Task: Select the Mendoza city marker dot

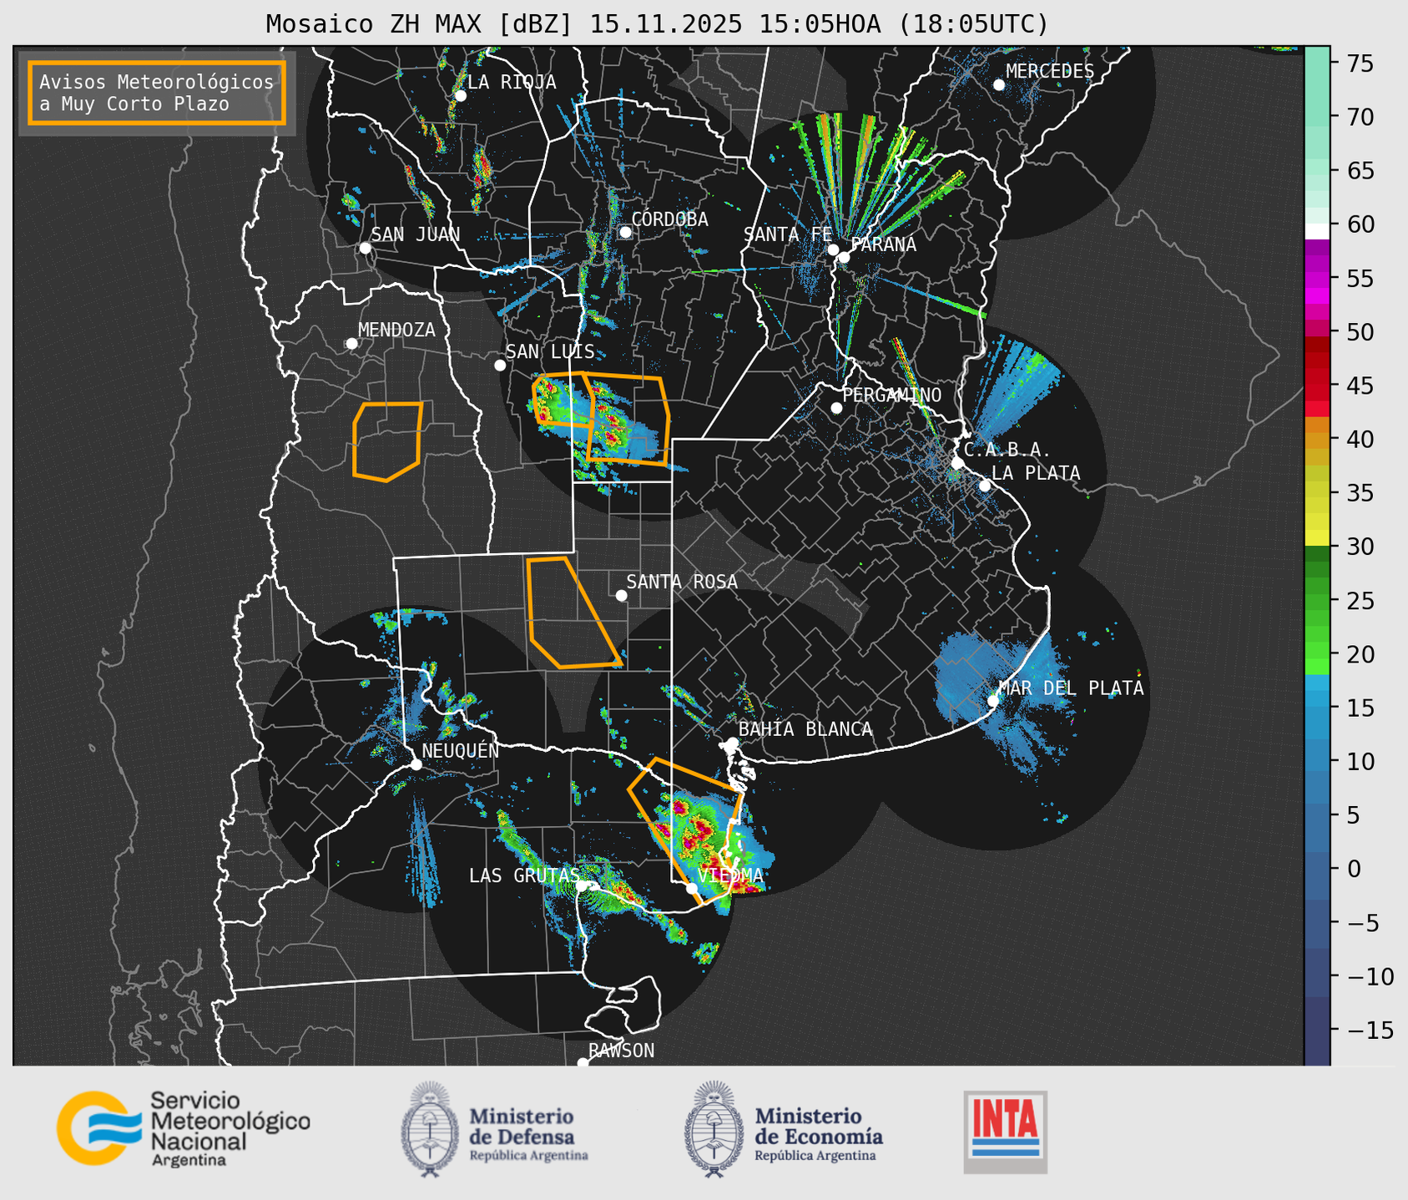Action: (351, 344)
